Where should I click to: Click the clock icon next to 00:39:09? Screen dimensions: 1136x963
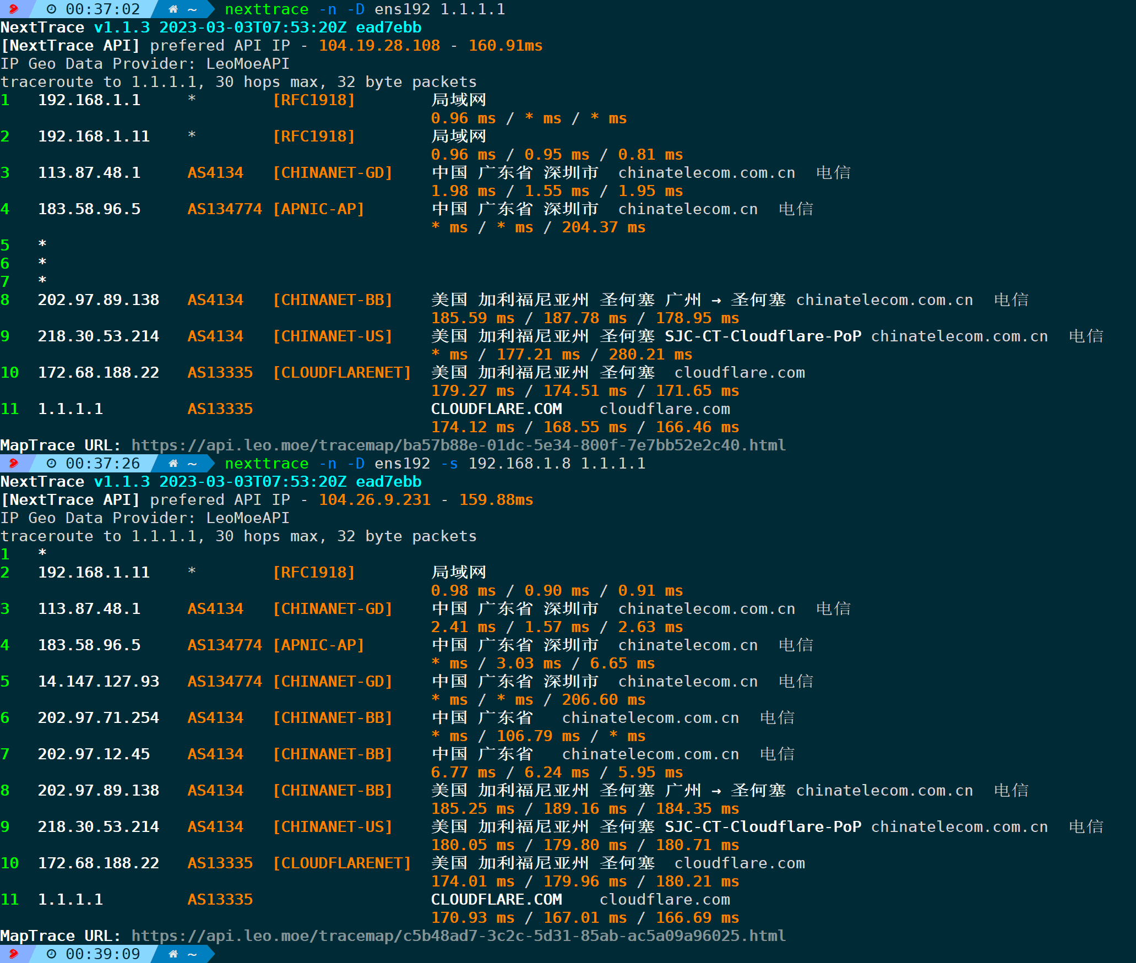(51, 954)
